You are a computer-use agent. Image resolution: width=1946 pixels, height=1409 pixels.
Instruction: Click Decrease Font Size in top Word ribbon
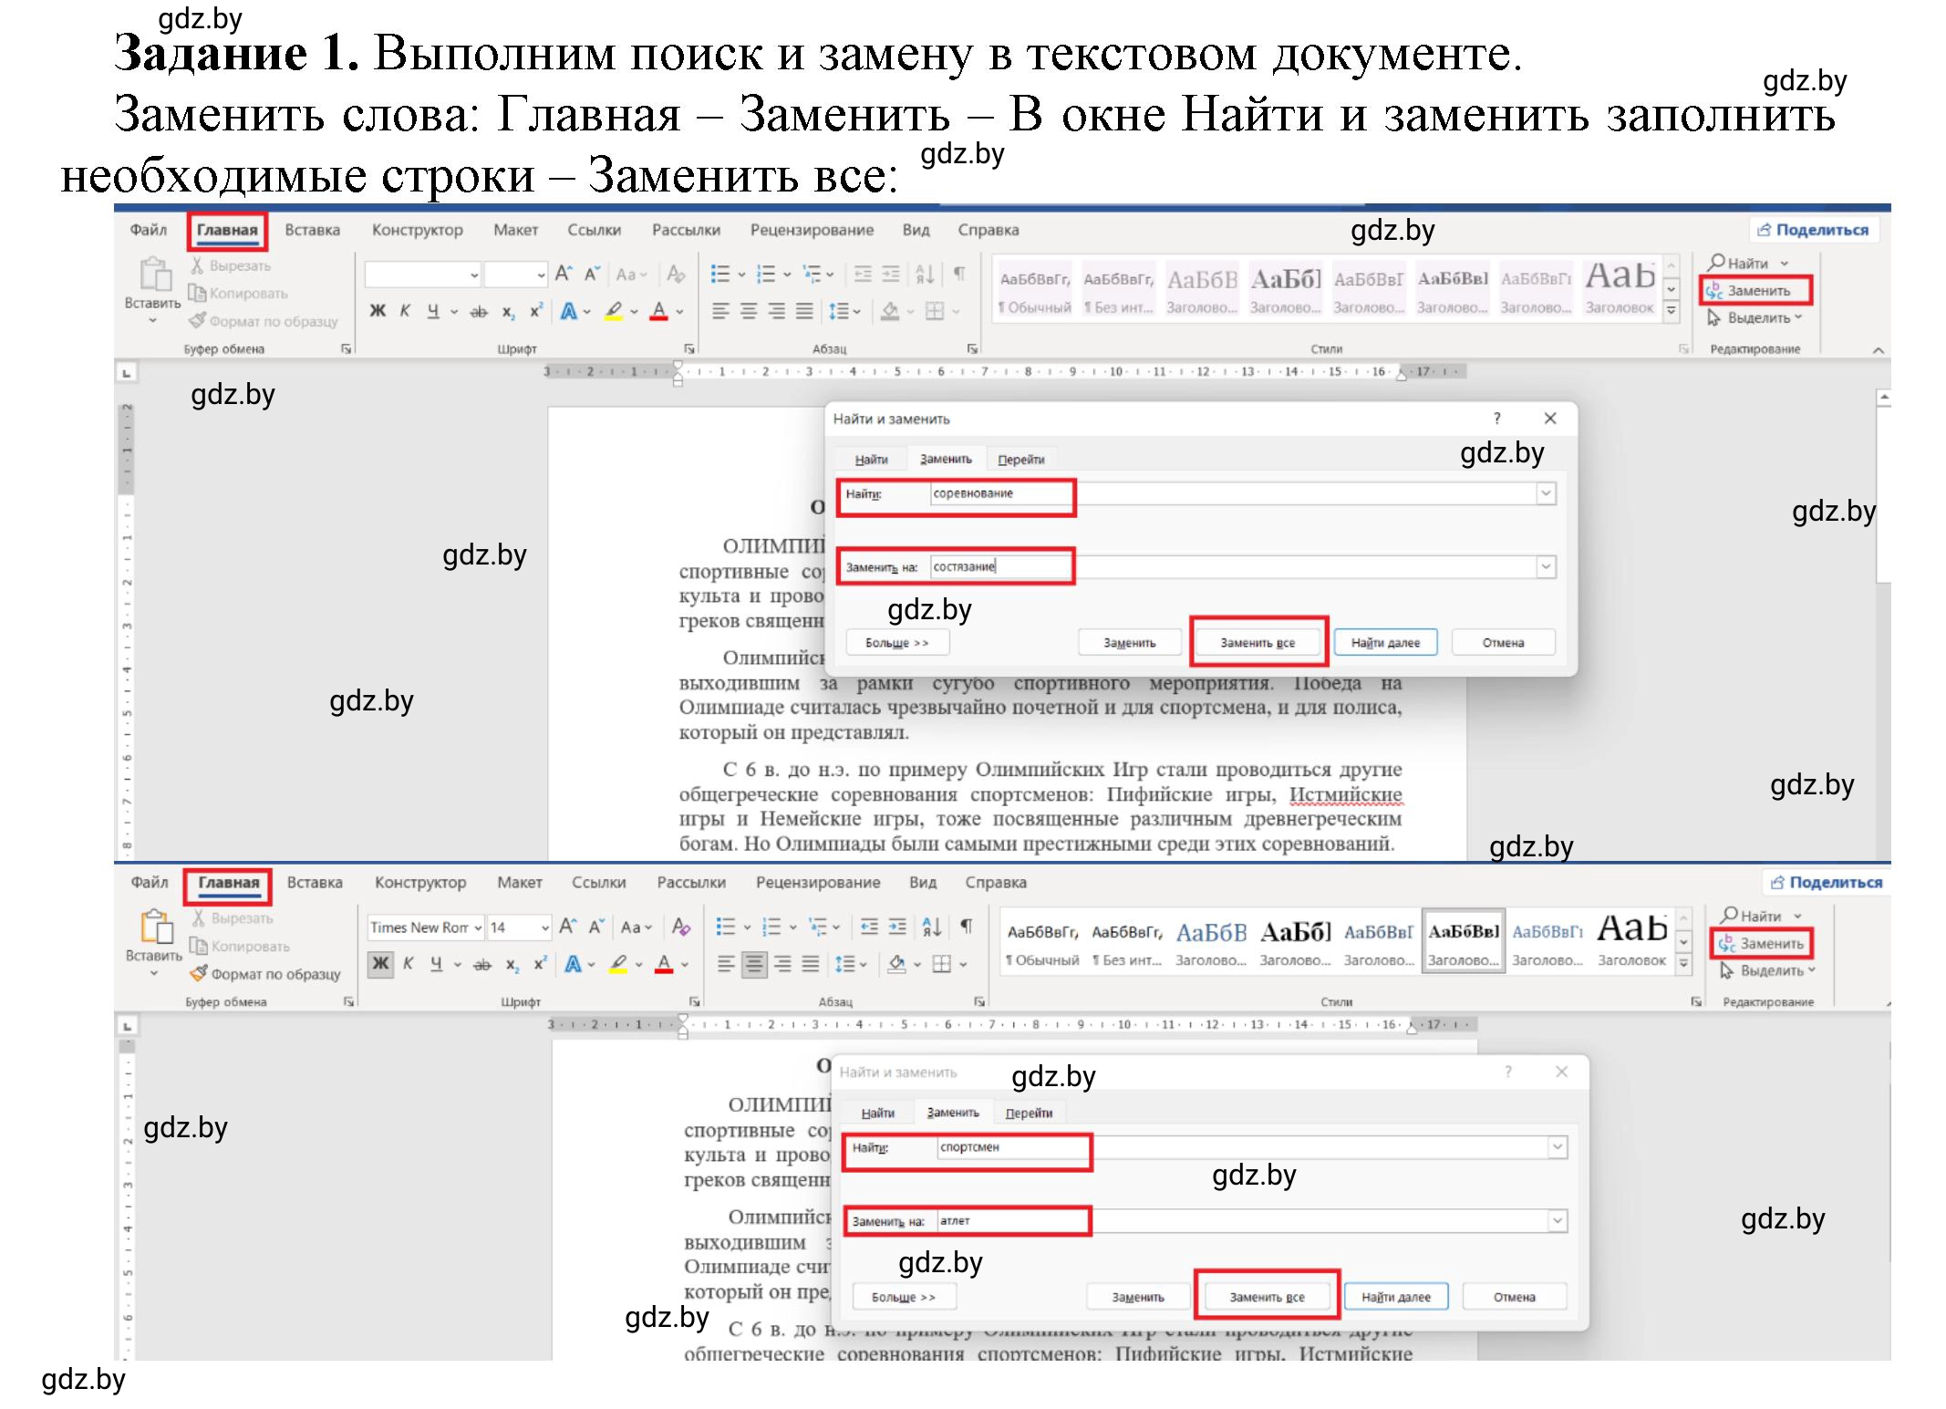593,274
